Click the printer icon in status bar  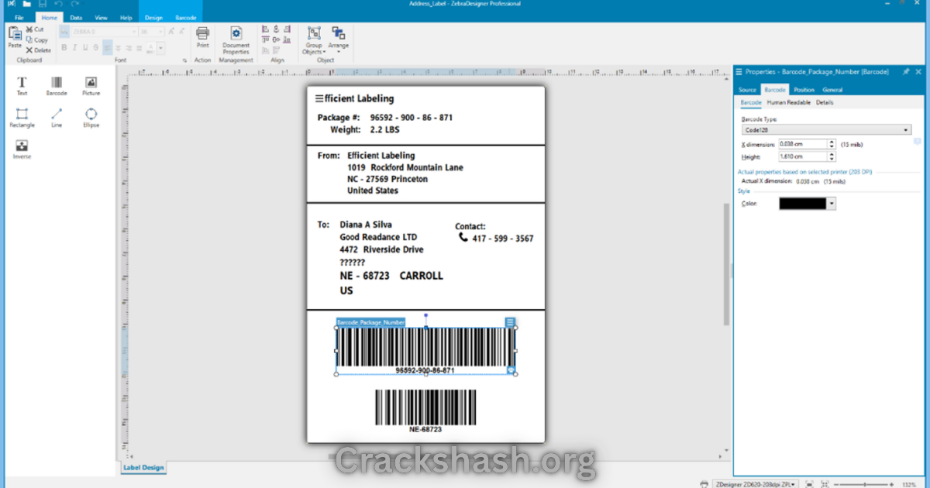(704, 483)
